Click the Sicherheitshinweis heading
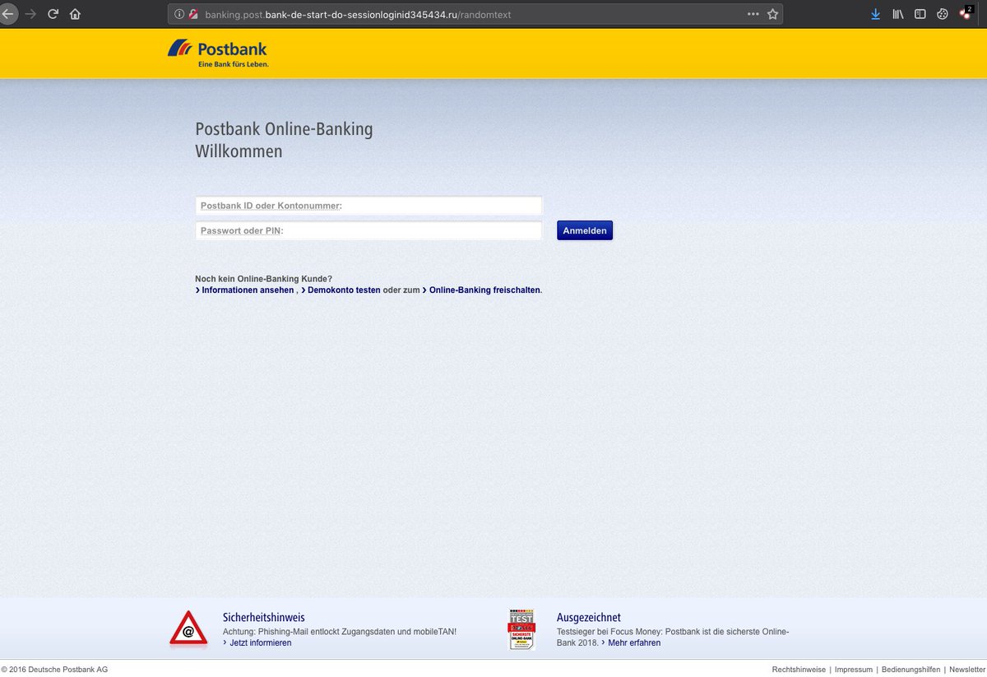The width and height of the screenshot is (987, 677). tap(264, 617)
